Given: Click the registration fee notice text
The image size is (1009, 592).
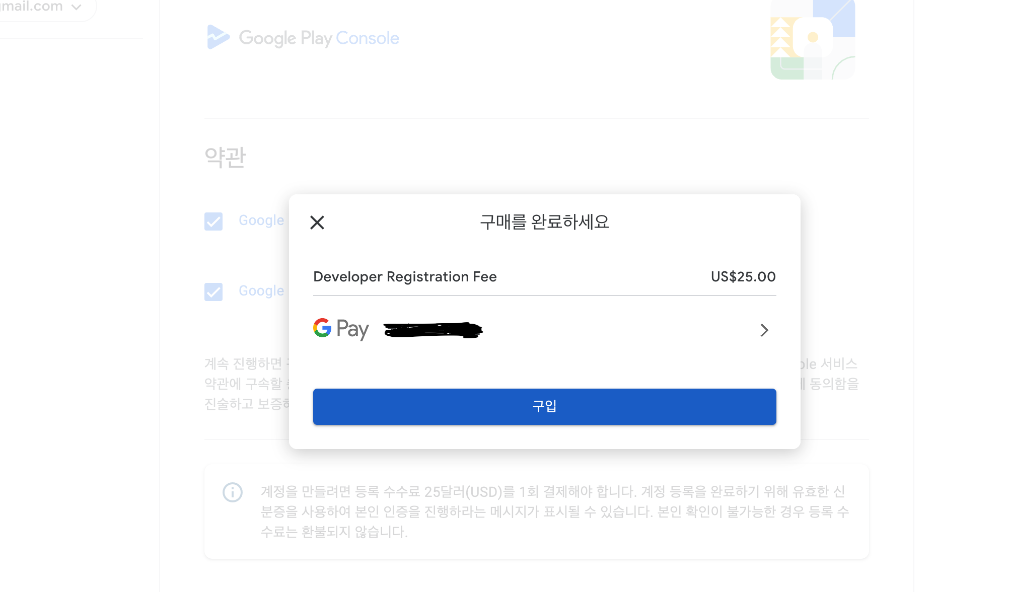Looking at the screenshot, I should click(x=554, y=511).
